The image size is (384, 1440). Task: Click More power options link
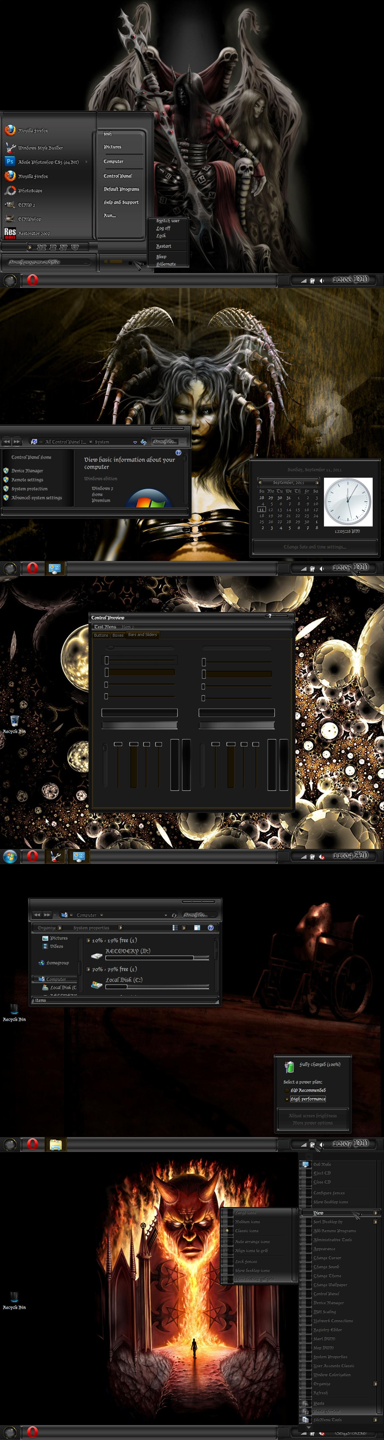coord(313,1122)
